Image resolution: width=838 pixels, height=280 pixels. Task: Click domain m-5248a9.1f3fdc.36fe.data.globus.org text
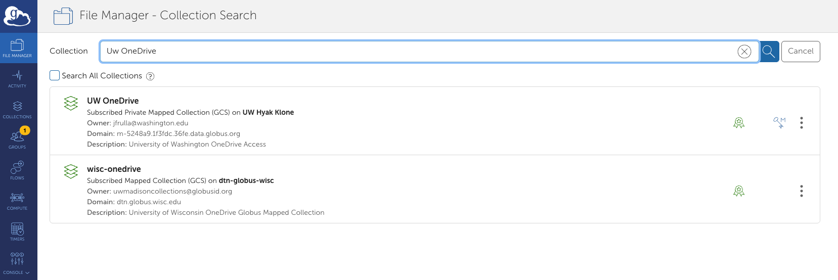179,133
